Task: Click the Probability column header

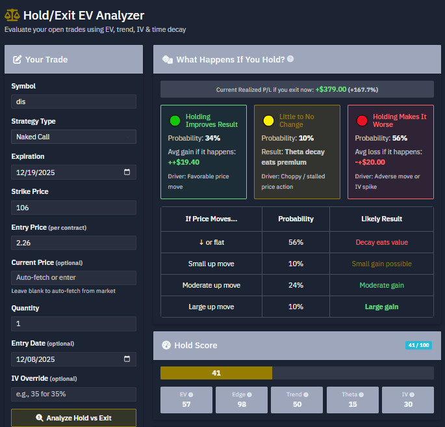Action: tap(296, 219)
